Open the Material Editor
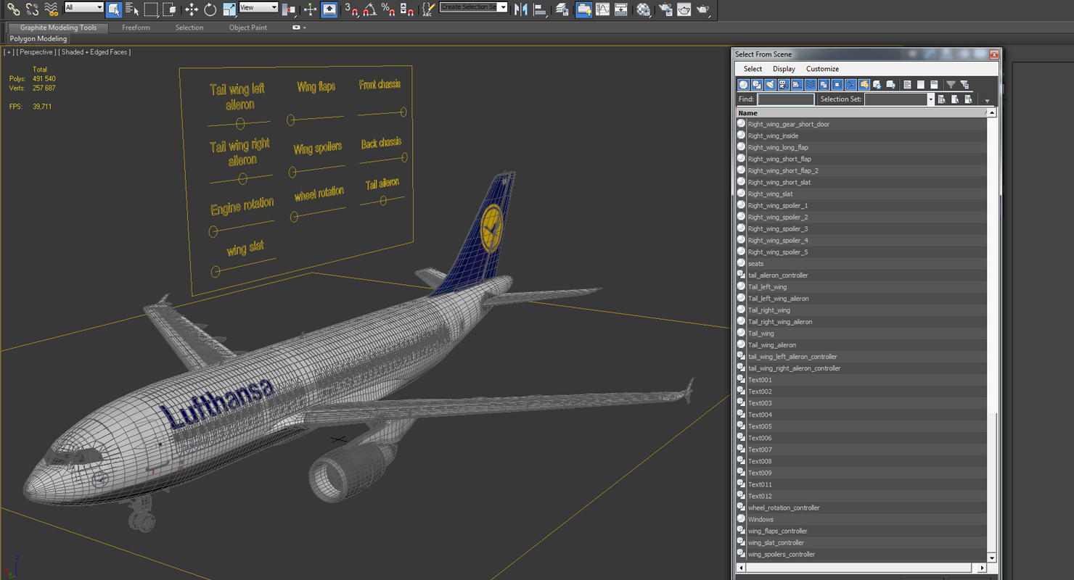This screenshot has width=1074, height=580. [x=643, y=9]
